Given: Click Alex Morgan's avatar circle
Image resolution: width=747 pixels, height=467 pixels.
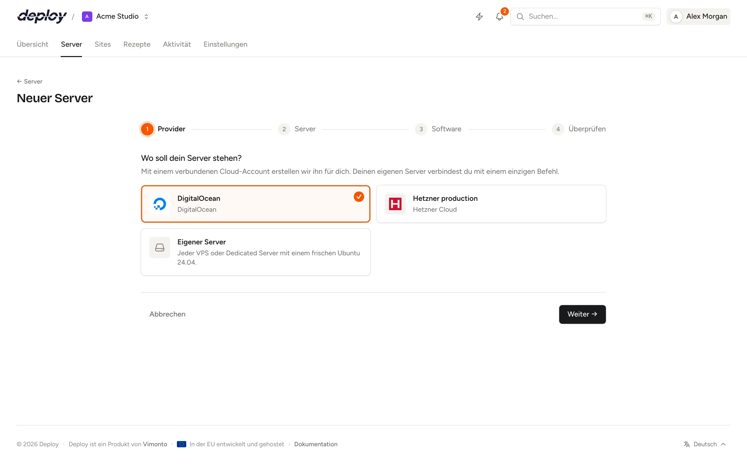Looking at the screenshot, I should click(x=676, y=16).
